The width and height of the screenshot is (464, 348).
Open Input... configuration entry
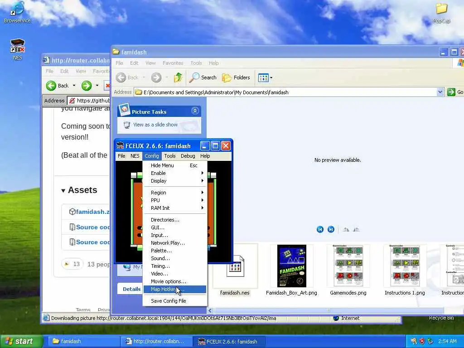(x=174, y=235)
